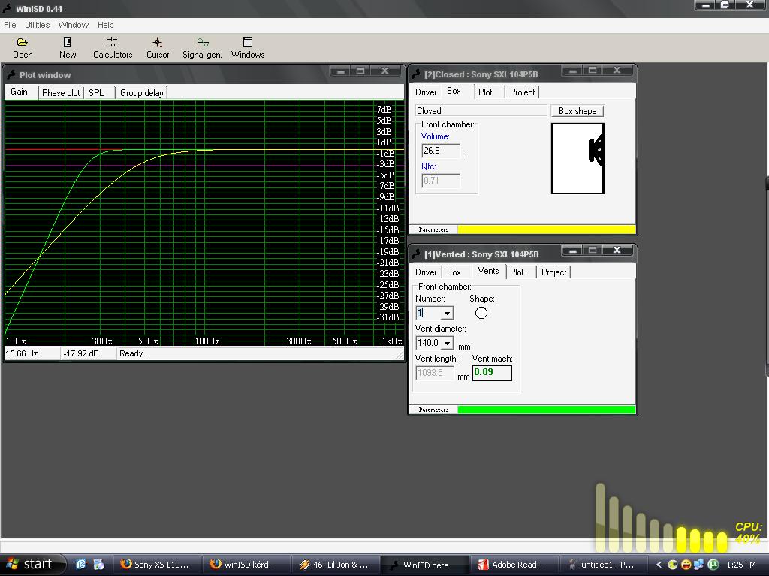769x576 pixels.
Task: Switch to the Phase plot tab
Action: (x=61, y=93)
